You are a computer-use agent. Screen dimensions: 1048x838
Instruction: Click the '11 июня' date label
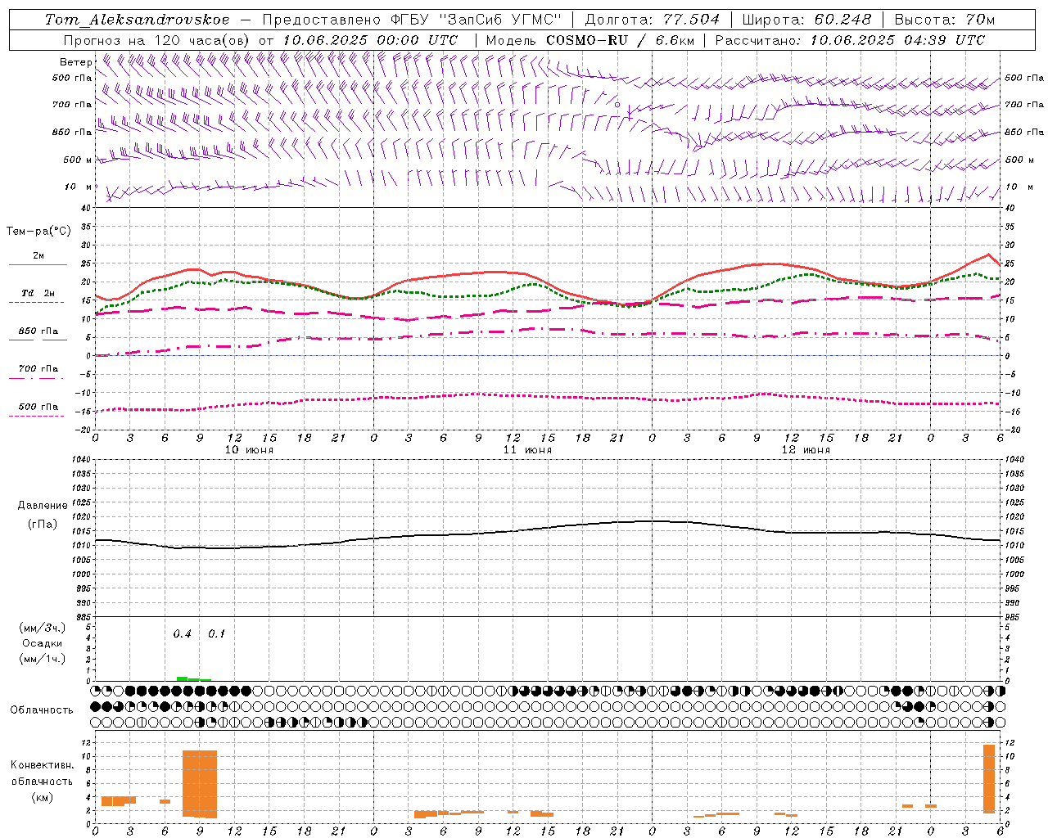click(x=527, y=450)
